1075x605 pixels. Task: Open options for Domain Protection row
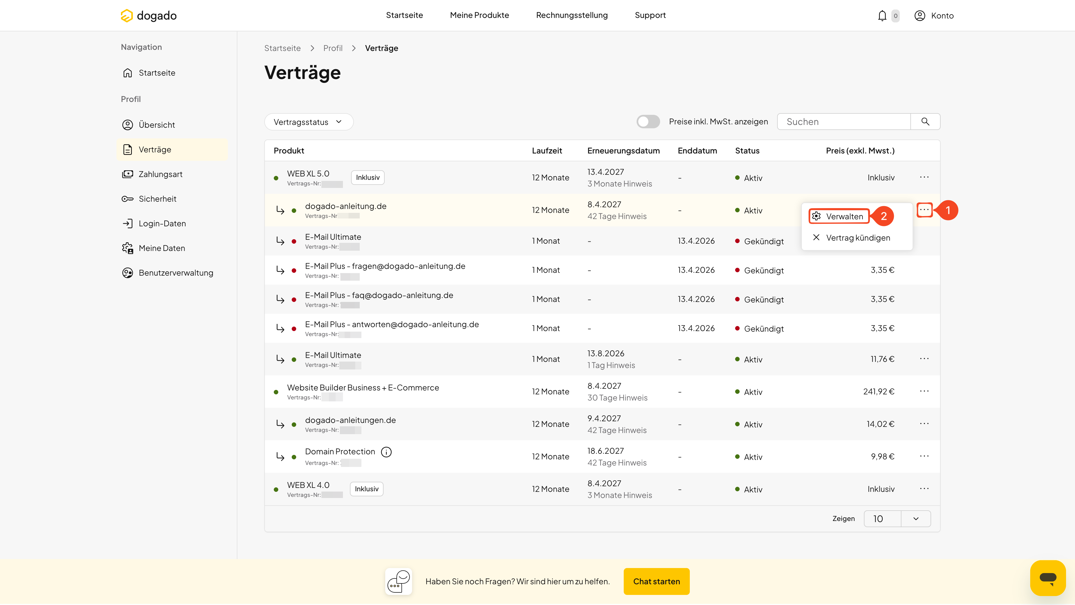point(924,456)
